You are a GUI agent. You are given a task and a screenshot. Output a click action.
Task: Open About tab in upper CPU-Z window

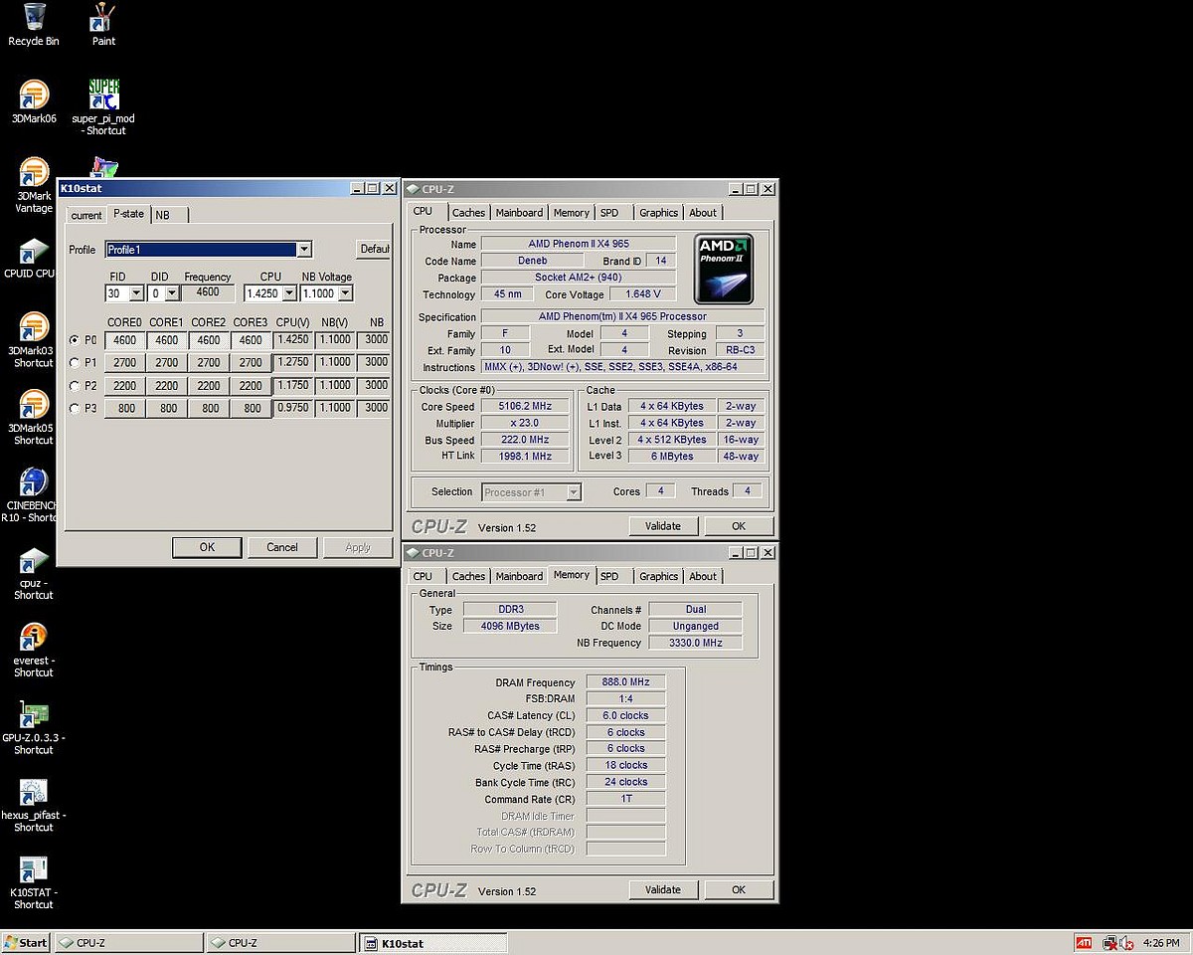coord(703,213)
